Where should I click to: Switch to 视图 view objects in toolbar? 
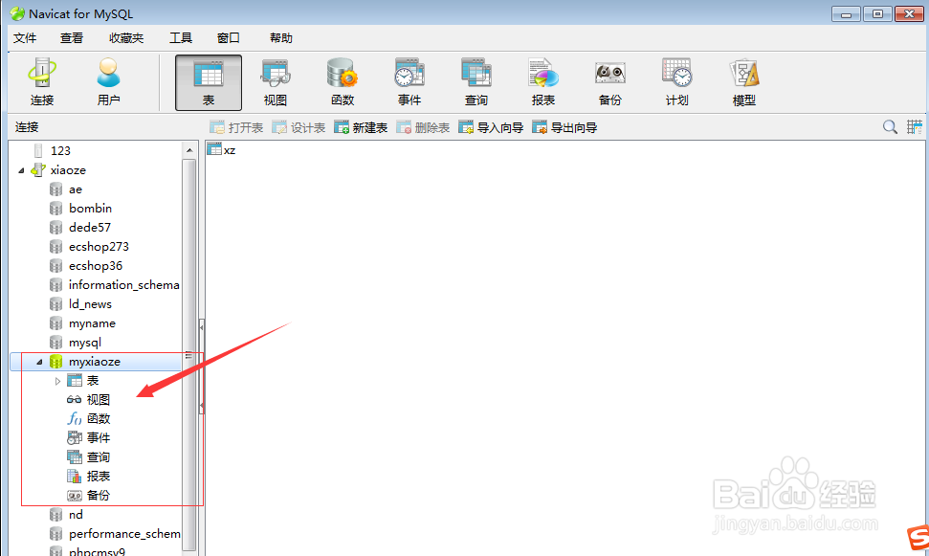pyautogui.click(x=276, y=82)
